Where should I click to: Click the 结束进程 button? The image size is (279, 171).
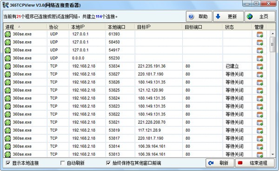[255, 163]
